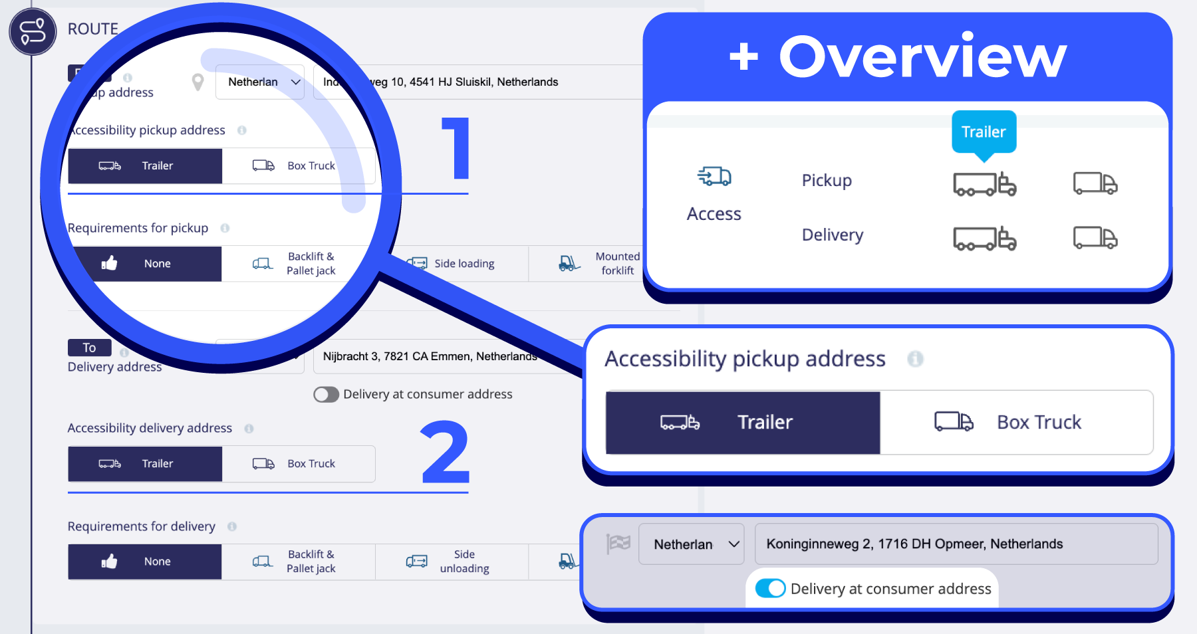
Task: Open info icon beside Accessibility pickup address
Action: click(242, 130)
